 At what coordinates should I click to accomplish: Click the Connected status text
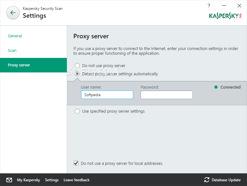pos(231,87)
